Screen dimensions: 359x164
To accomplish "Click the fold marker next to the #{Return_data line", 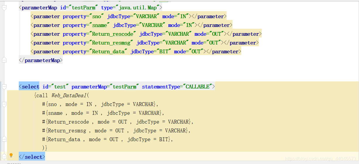I will [x=4, y=139].
